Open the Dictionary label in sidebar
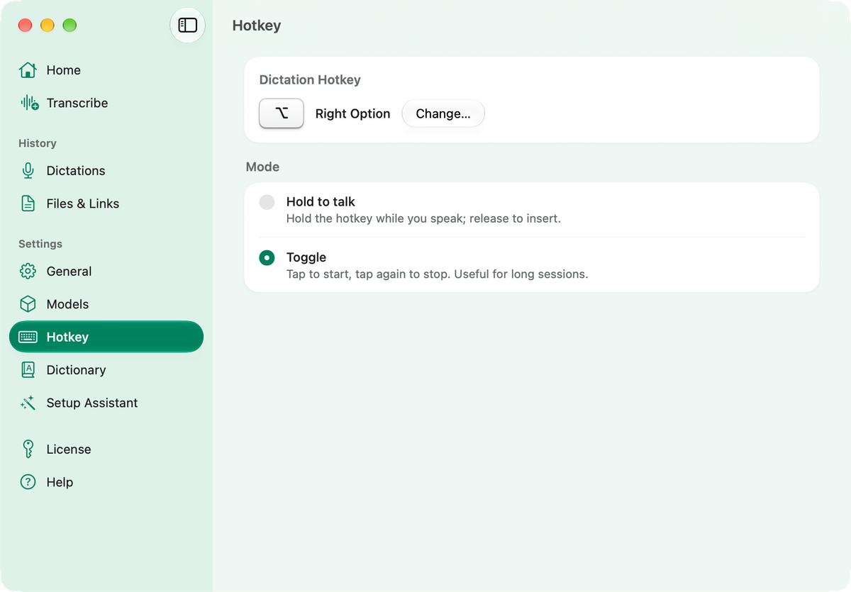The height and width of the screenshot is (592, 851). [x=76, y=370]
